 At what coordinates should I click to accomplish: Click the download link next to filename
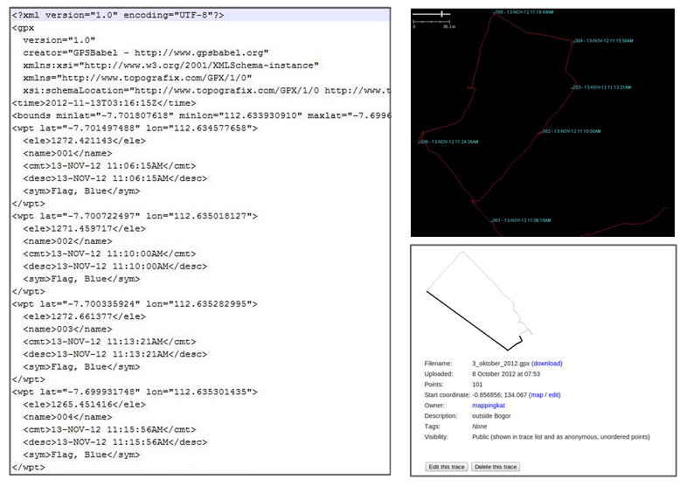click(547, 364)
